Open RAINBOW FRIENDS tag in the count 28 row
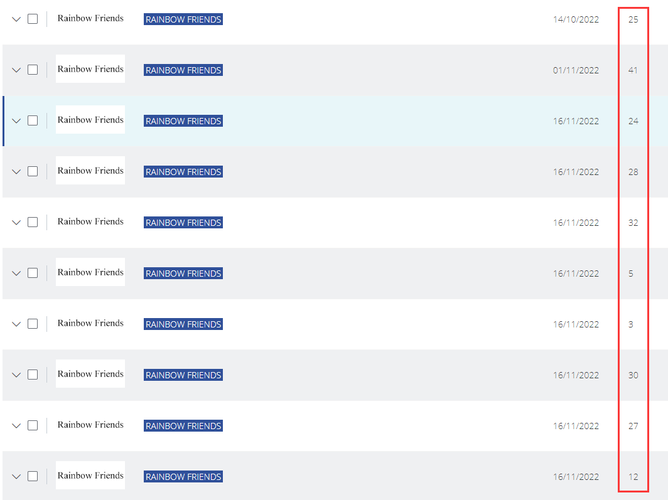The height and width of the screenshot is (500, 668). pyautogui.click(x=183, y=171)
